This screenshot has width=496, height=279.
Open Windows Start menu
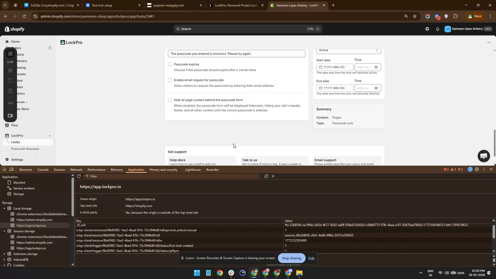coord(197,273)
